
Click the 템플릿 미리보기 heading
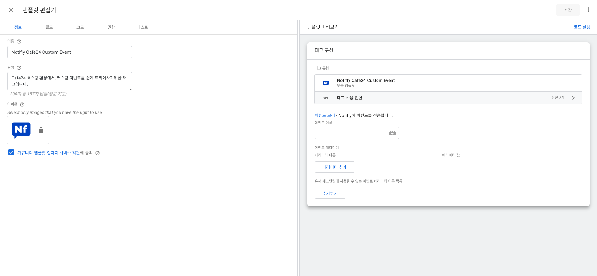click(x=323, y=27)
